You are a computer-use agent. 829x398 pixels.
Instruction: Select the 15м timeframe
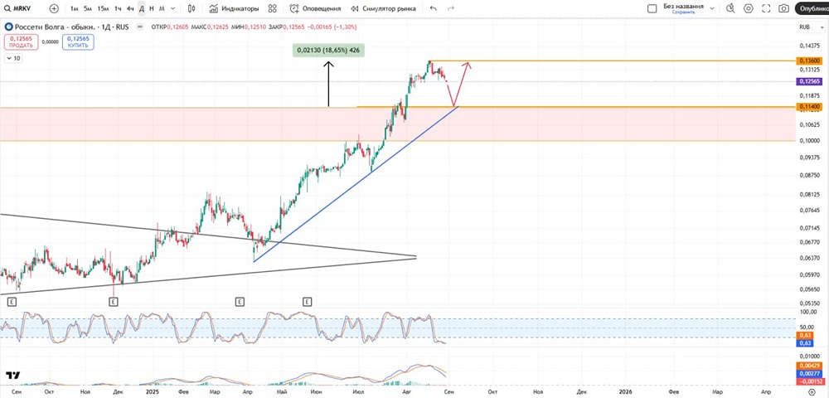[103, 8]
